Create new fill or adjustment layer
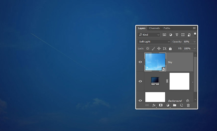 tap(168, 105)
